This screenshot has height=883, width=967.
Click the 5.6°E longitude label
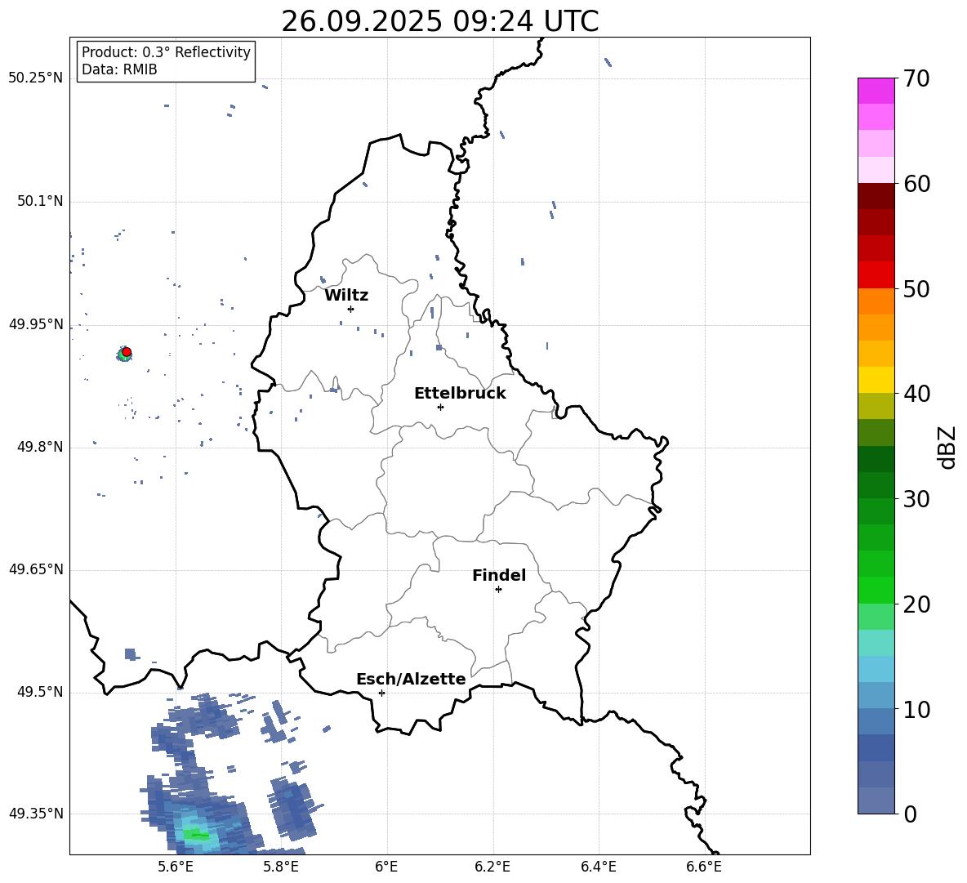176,867
